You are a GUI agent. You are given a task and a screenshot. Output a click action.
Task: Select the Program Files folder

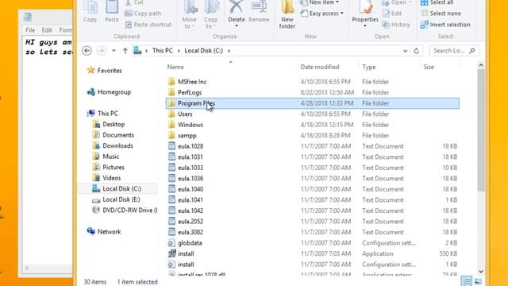point(312,103)
